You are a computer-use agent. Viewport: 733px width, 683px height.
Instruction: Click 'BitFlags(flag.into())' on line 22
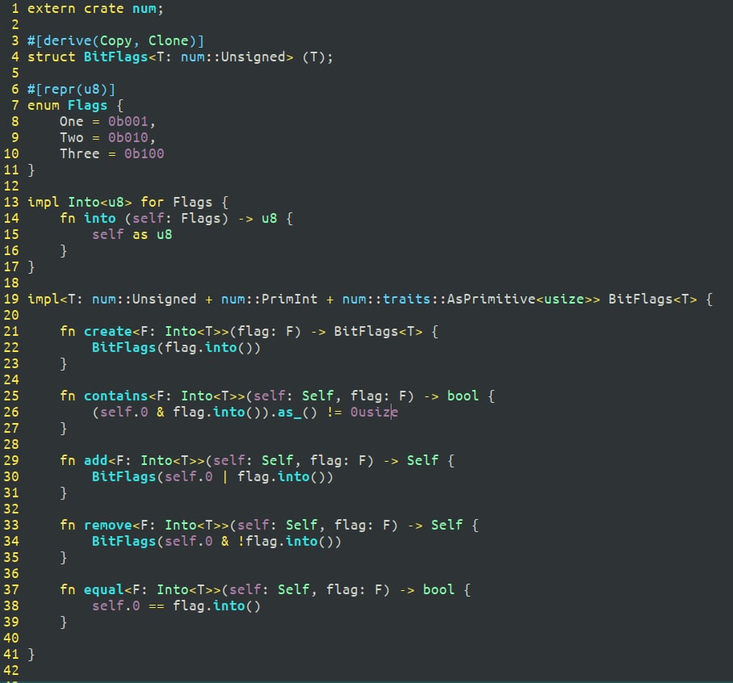[x=176, y=348]
